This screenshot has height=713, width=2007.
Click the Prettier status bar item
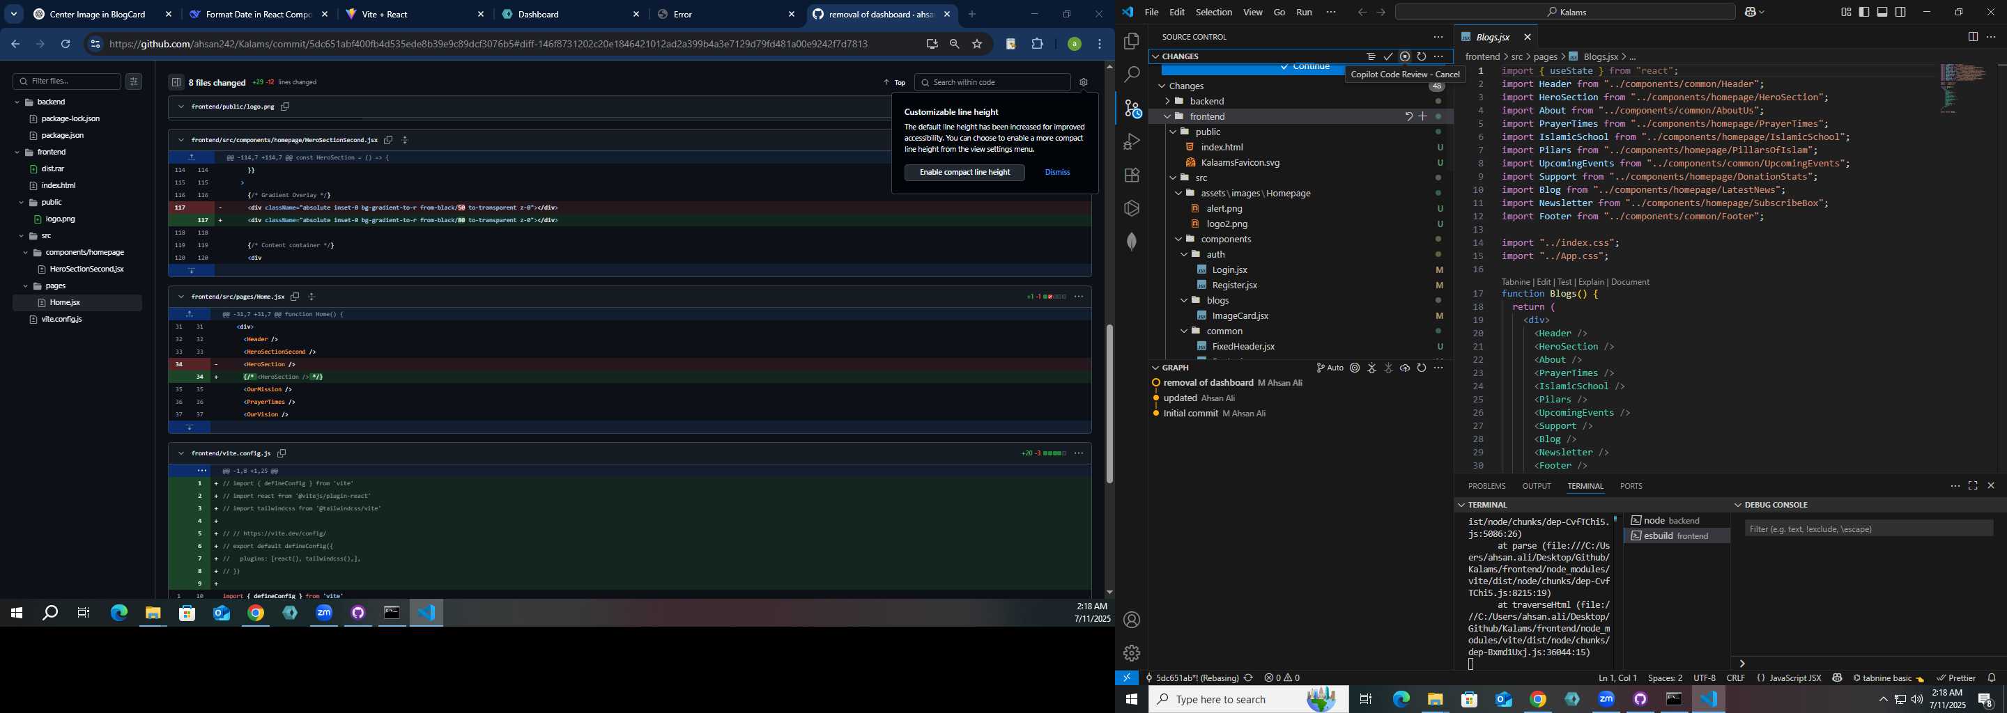(1955, 678)
